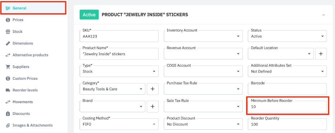Click the Suppliers shopping cart icon
The image size is (335, 133).
(x=8, y=67)
